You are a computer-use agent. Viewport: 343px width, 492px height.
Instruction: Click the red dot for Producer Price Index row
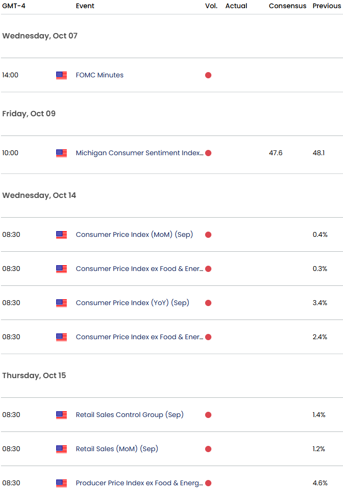click(x=208, y=483)
